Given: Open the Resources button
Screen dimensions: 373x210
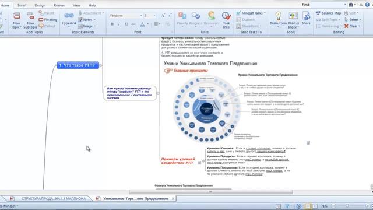Looking at the screenshot, I should 211,19.
